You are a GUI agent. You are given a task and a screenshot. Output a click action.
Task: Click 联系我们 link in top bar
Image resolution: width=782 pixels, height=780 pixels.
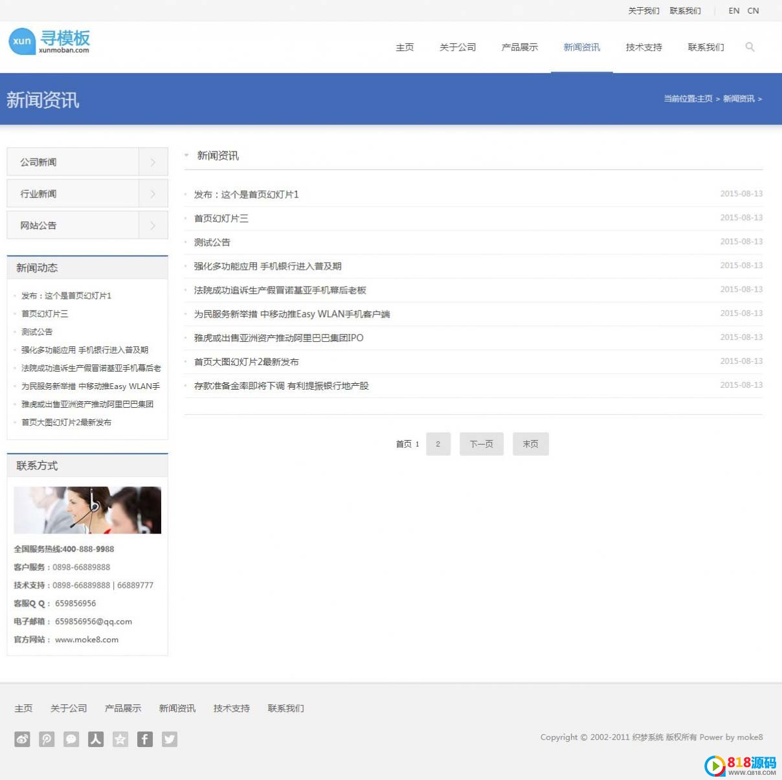coord(686,10)
